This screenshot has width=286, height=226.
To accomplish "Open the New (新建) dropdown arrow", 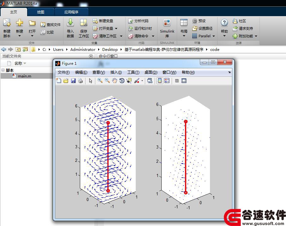I will point(19,36).
